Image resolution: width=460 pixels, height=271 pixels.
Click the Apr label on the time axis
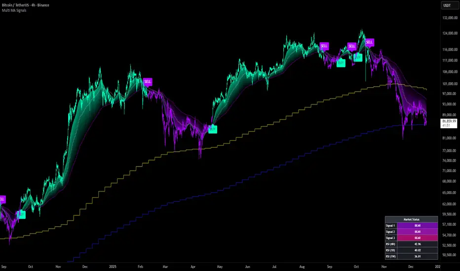pyautogui.click(x=193, y=267)
